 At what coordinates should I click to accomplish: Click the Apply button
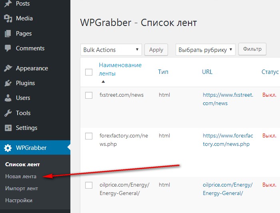pos(156,50)
